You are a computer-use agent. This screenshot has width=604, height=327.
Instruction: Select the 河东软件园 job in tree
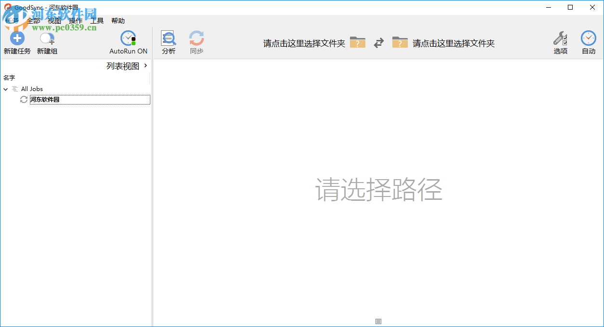[45, 100]
